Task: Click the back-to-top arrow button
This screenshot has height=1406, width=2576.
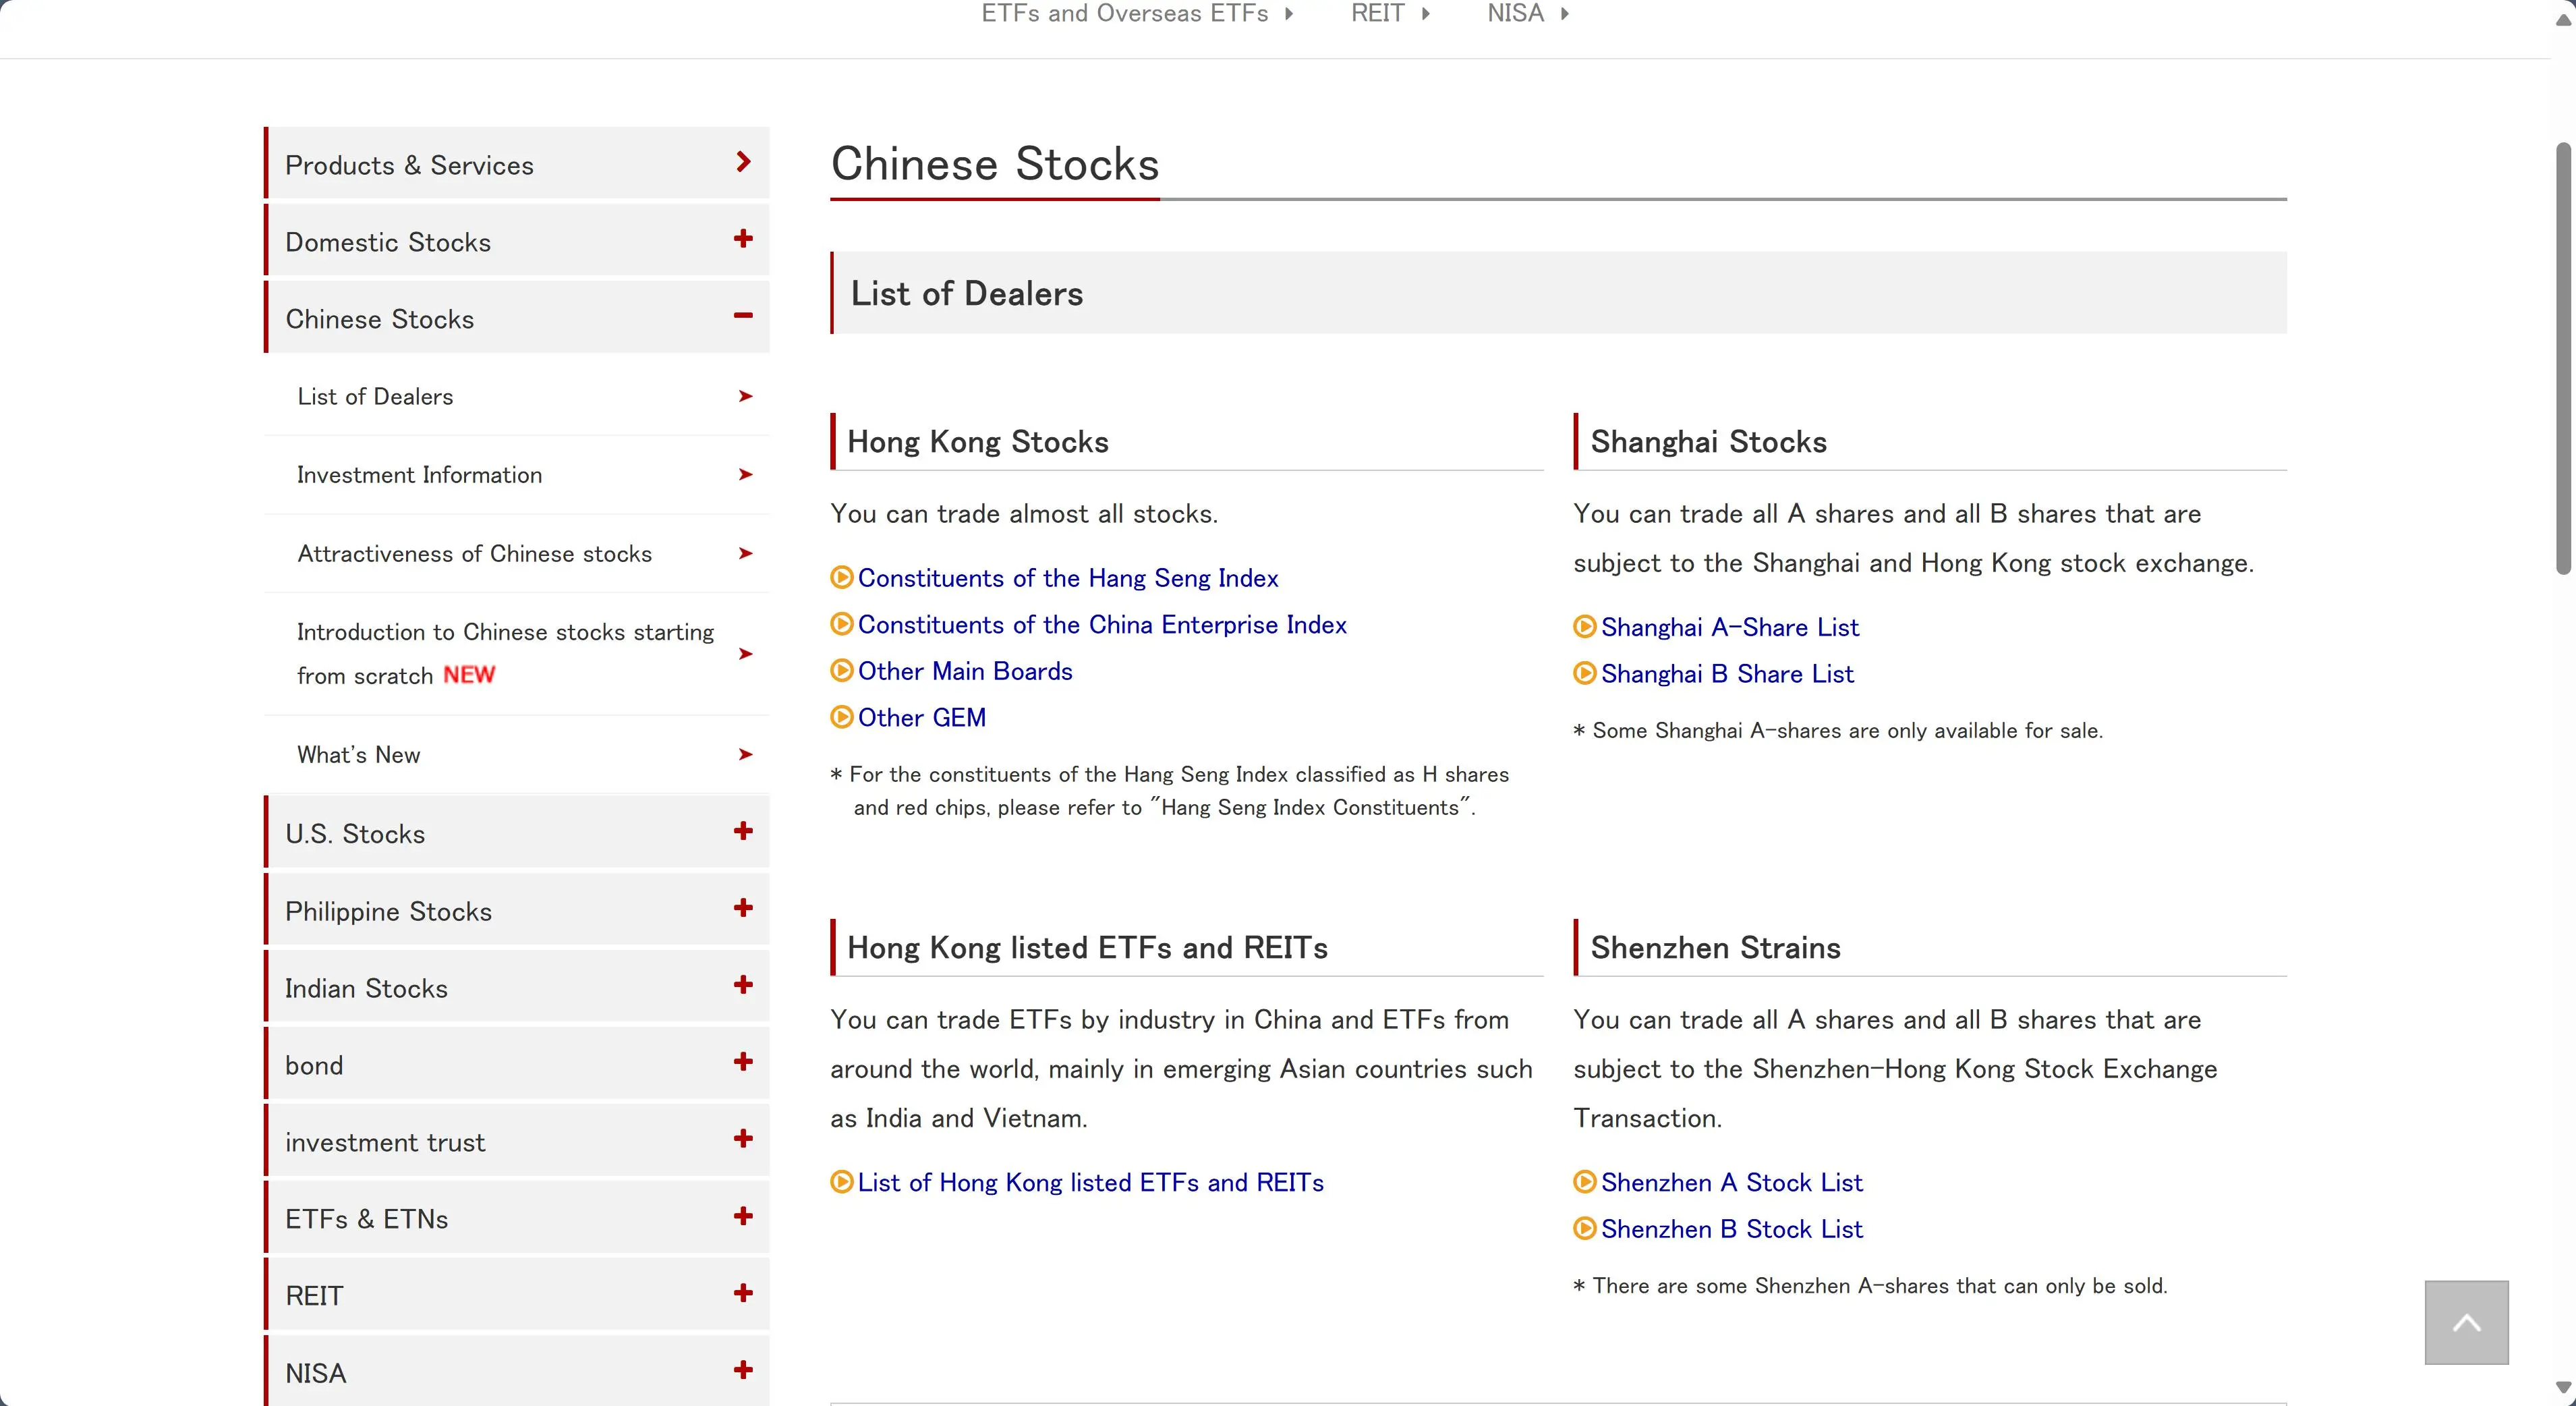Action: (x=2466, y=1322)
